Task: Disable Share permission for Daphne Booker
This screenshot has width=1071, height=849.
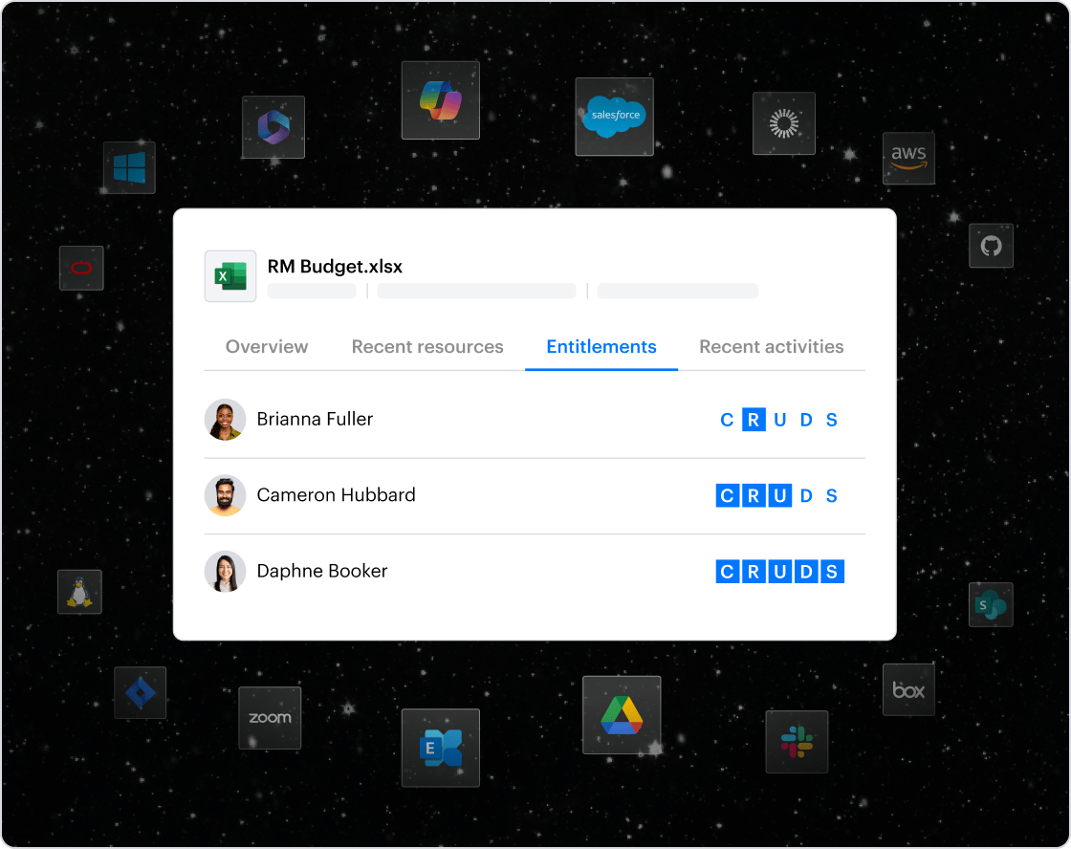Action: pyautogui.click(x=832, y=573)
